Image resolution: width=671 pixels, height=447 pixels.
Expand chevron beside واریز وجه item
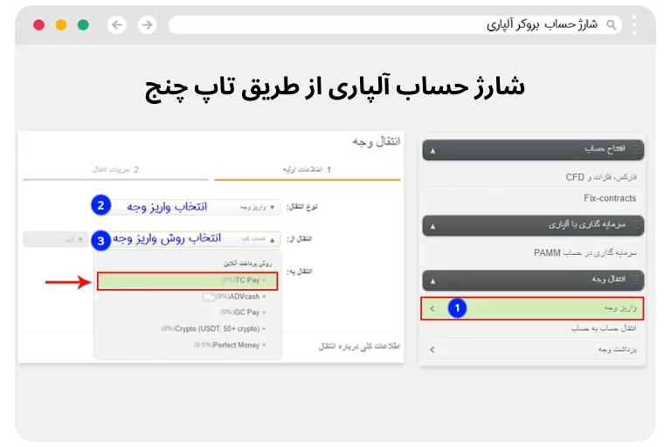[x=432, y=308]
